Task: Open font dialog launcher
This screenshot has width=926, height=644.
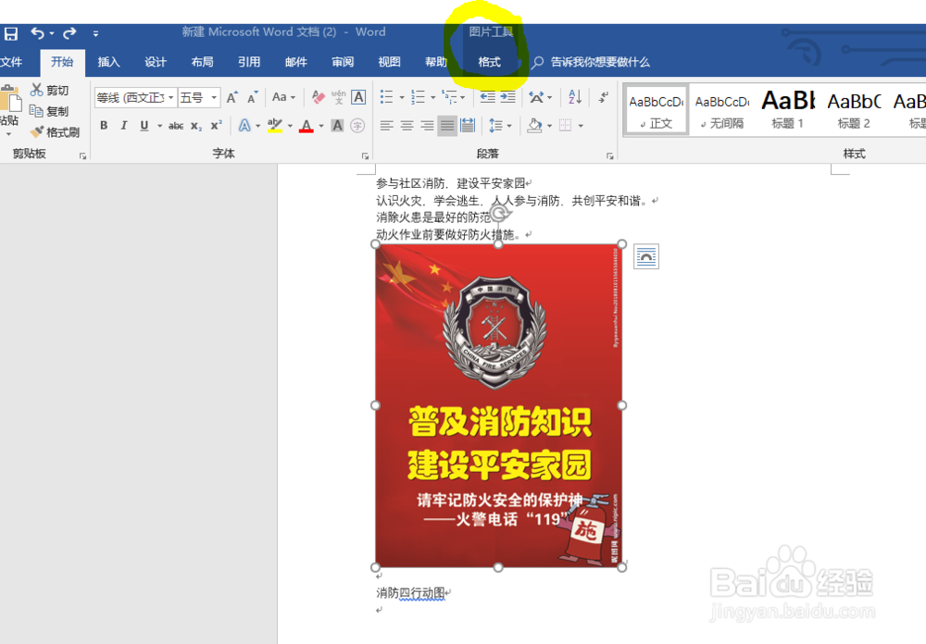Action: click(365, 155)
